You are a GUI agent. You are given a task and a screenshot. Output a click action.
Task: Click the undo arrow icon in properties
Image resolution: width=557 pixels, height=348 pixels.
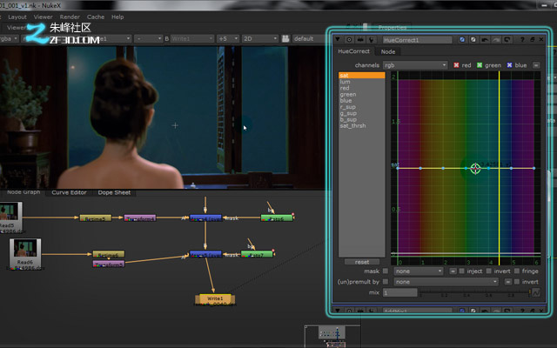(x=485, y=40)
